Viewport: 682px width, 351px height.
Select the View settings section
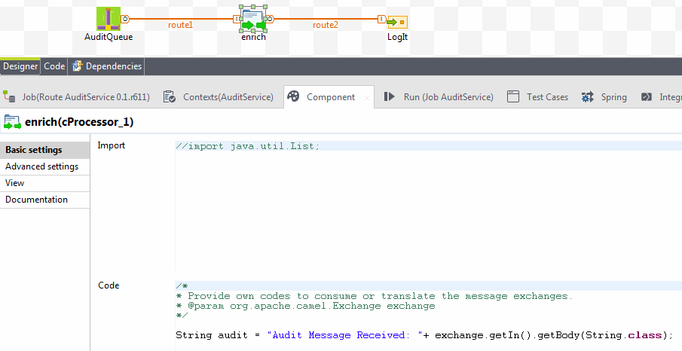click(x=15, y=183)
